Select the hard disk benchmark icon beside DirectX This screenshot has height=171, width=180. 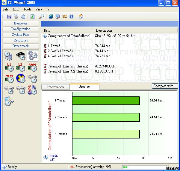(32, 79)
